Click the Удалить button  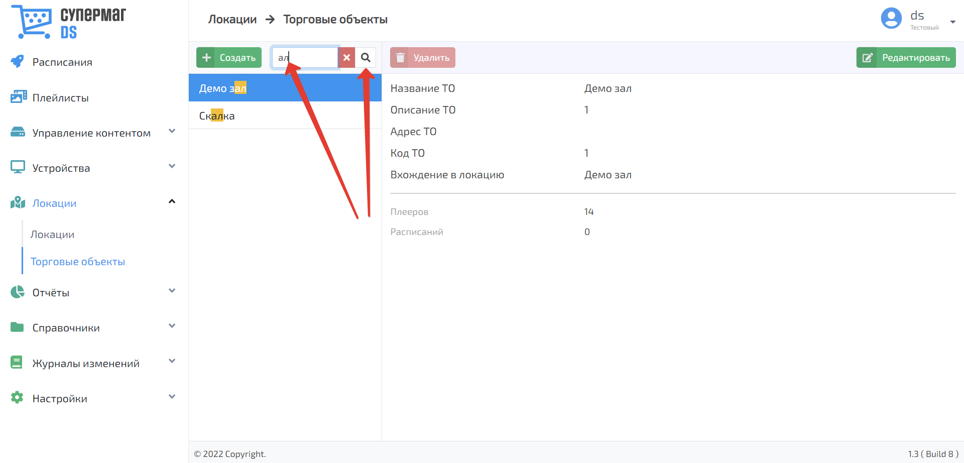423,58
